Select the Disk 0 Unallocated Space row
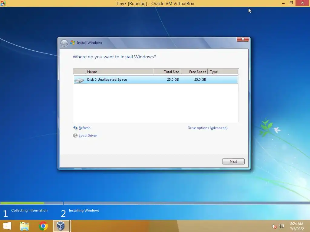310x232 pixels. (x=156, y=79)
